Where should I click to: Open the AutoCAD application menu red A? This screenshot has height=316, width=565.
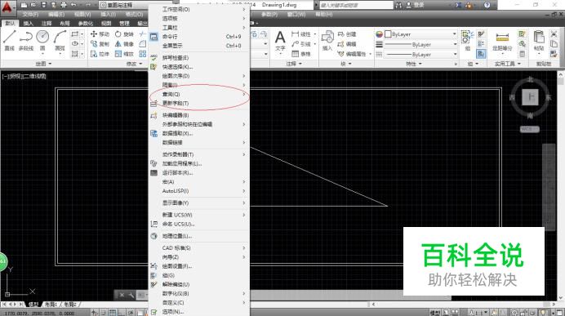tap(7, 7)
